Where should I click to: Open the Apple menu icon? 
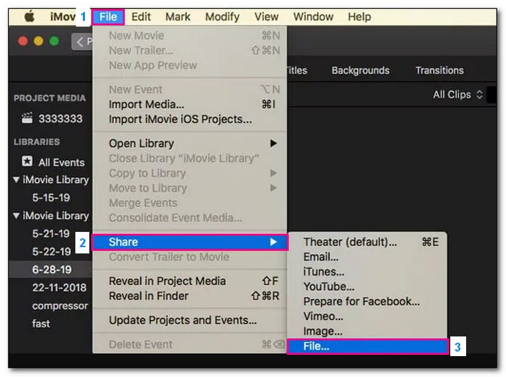pos(29,17)
